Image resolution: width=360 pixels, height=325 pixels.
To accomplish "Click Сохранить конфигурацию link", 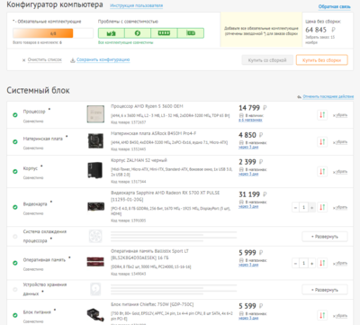I will (x=103, y=59).
